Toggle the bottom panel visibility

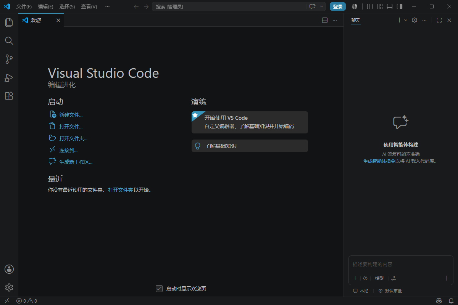click(390, 6)
